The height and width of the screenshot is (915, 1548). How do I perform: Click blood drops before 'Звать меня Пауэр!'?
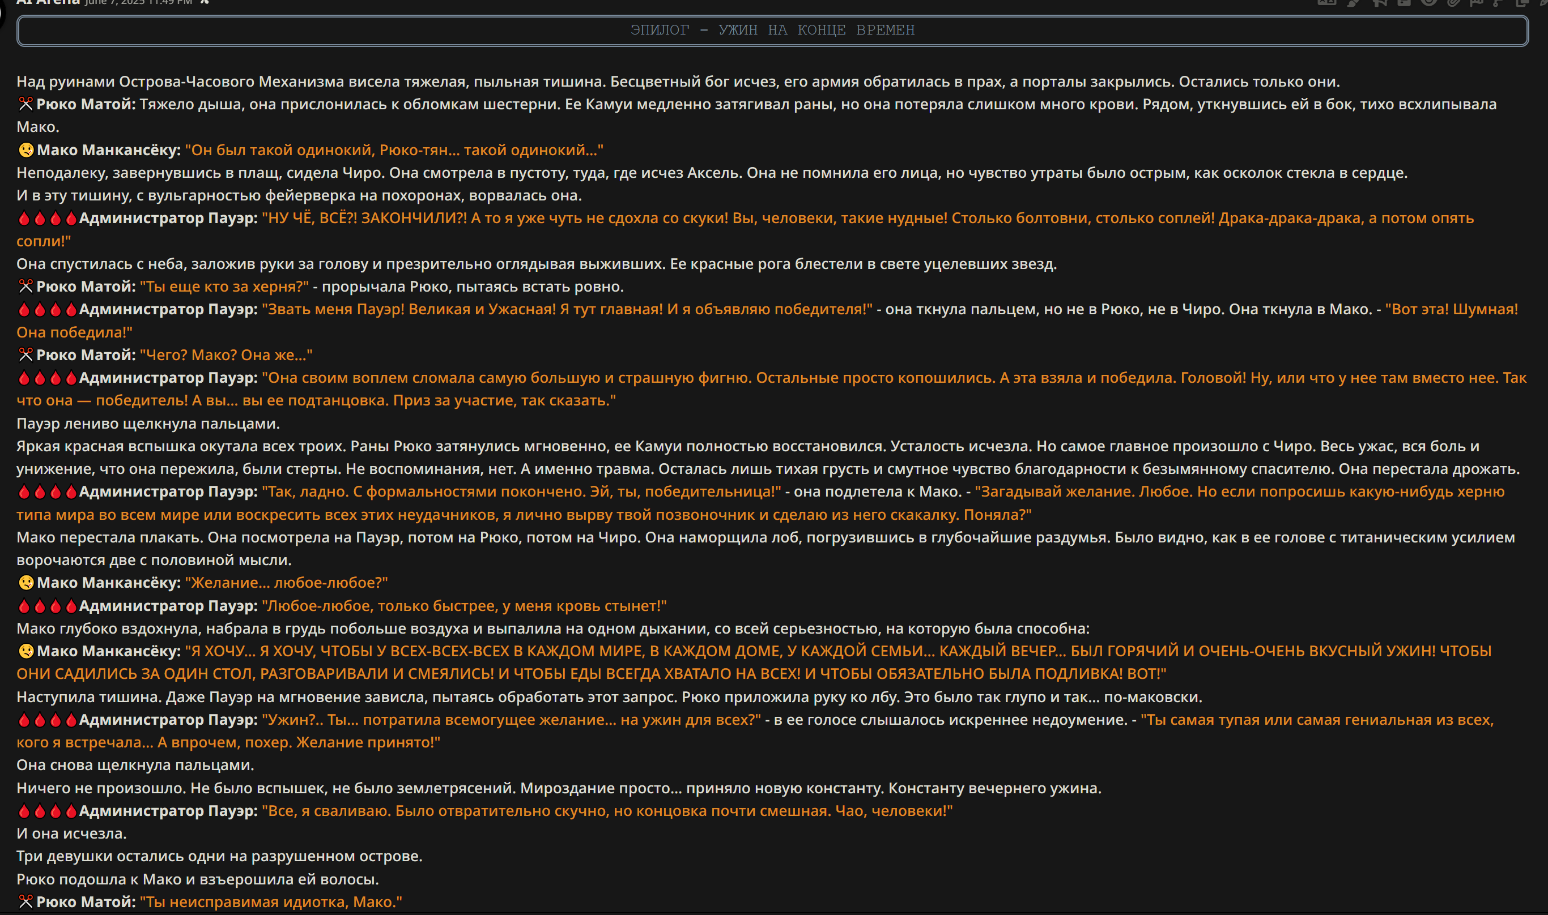(x=48, y=310)
